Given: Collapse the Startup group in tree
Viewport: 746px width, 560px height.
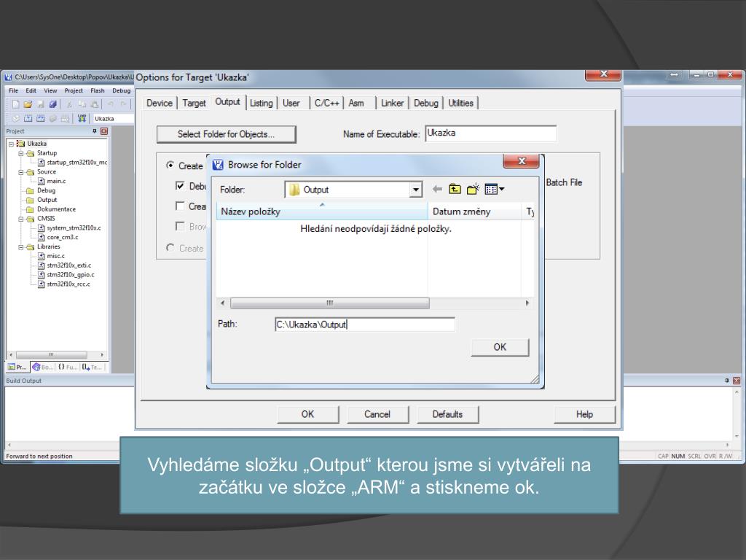Looking at the screenshot, I should pos(21,153).
